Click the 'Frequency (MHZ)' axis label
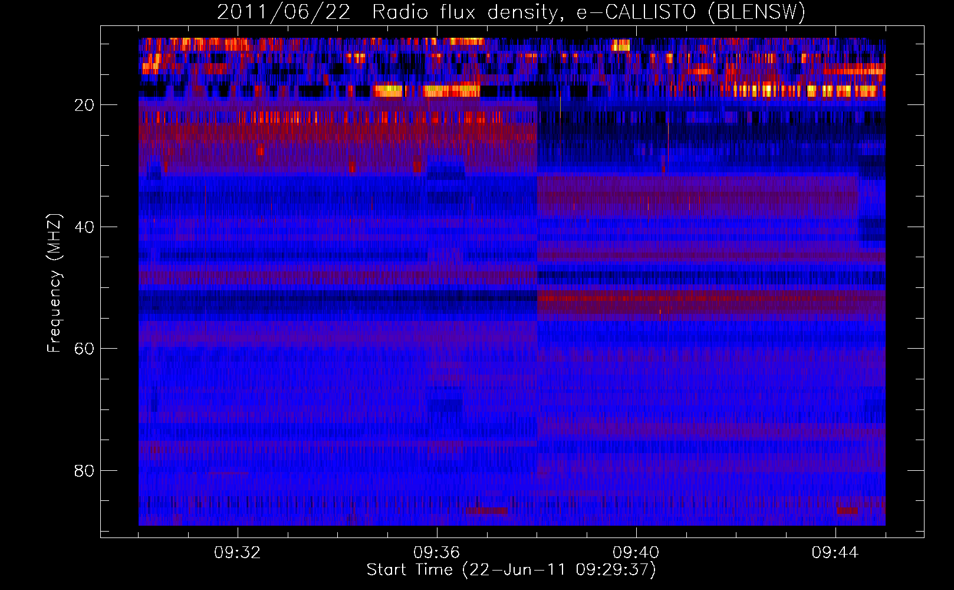The image size is (954, 590). [54, 283]
